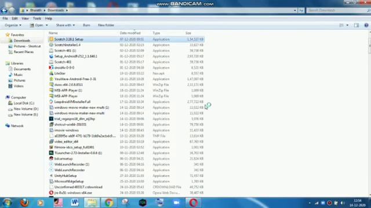Show hidden system tray icons
371x208 pixels.
(310, 203)
